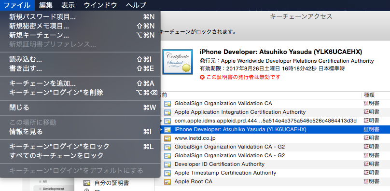Click certificate icon of Apple Timestamp Certification Authority
Viewport: 390px width, 191px height.
[167, 173]
